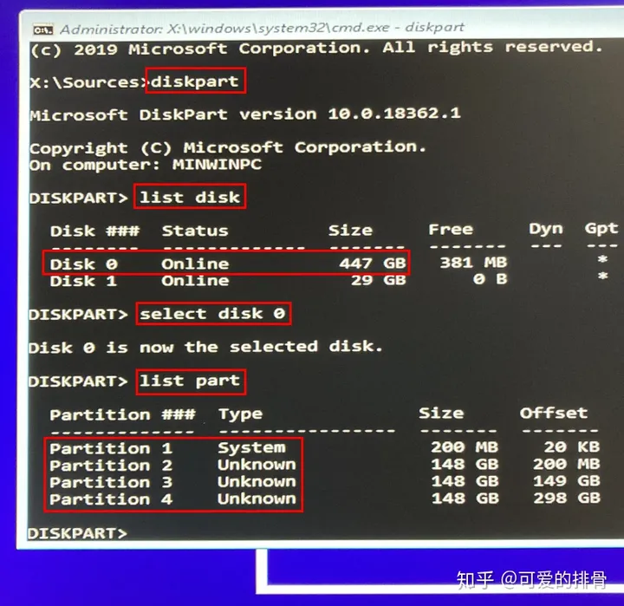Click the Partition 3 Unknown row
The height and width of the screenshot is (606, 624).
coord(324,481)
